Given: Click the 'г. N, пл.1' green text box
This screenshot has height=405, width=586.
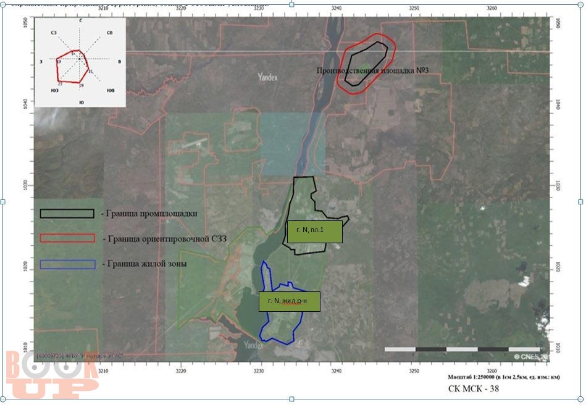Looking at the screenshot, I should [315, 232].
